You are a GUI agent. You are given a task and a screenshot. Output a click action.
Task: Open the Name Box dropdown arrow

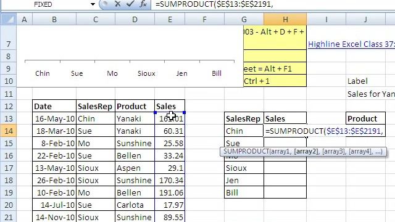(x=93, y=4)
